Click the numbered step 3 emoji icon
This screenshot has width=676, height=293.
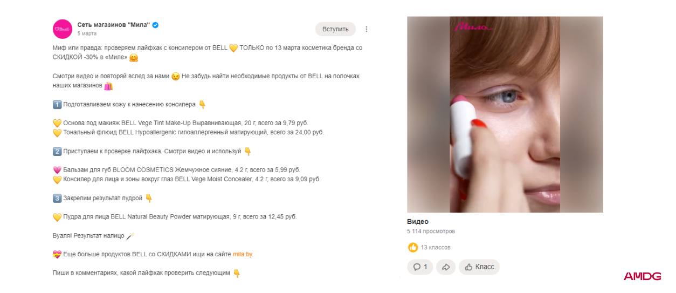coord(57,198)
